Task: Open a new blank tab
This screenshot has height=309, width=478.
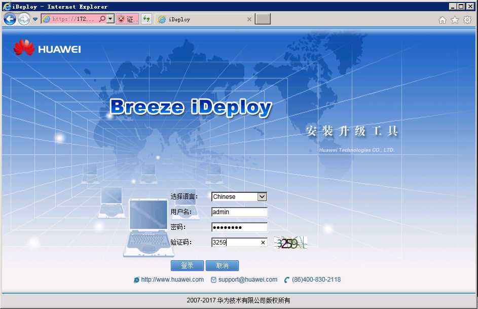Action: point(263,19)
